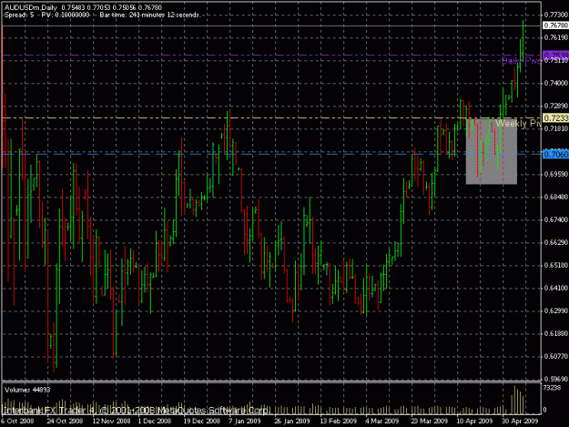This screenshot has height=427, width=569.
Task: Select the blue 0.7060 price level tag
Action: 555,155
